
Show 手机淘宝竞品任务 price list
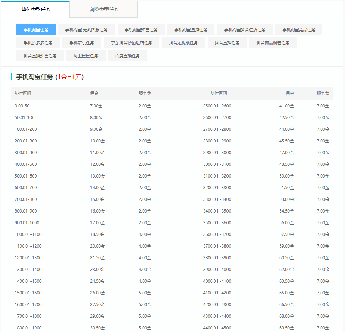299,30
